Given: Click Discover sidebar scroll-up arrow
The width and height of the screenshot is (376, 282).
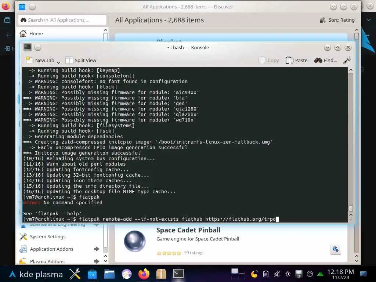Looking at the screenshot, I should [x=105, y=30].
